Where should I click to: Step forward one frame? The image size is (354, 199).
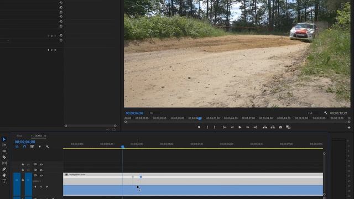(247, 127)
